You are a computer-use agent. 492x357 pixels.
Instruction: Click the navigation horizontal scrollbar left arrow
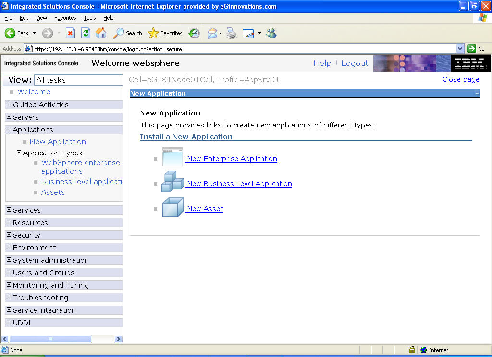pos(5,339)
